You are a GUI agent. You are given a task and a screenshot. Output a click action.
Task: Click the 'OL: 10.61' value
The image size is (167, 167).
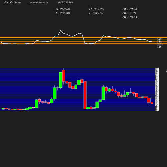(130, 17)
